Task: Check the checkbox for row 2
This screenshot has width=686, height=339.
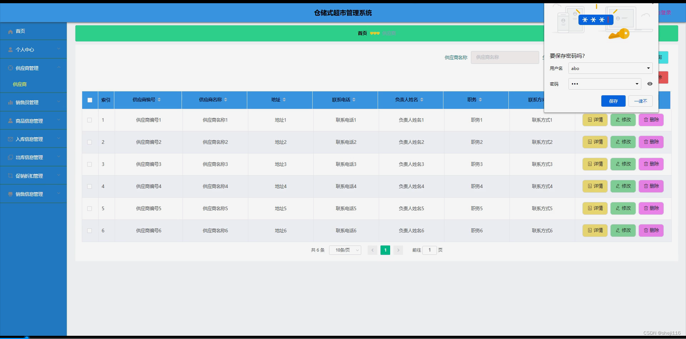Action: tap(90, 142)
